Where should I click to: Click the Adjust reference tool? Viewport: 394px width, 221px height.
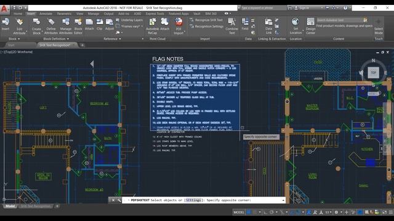tap(110, 24)
